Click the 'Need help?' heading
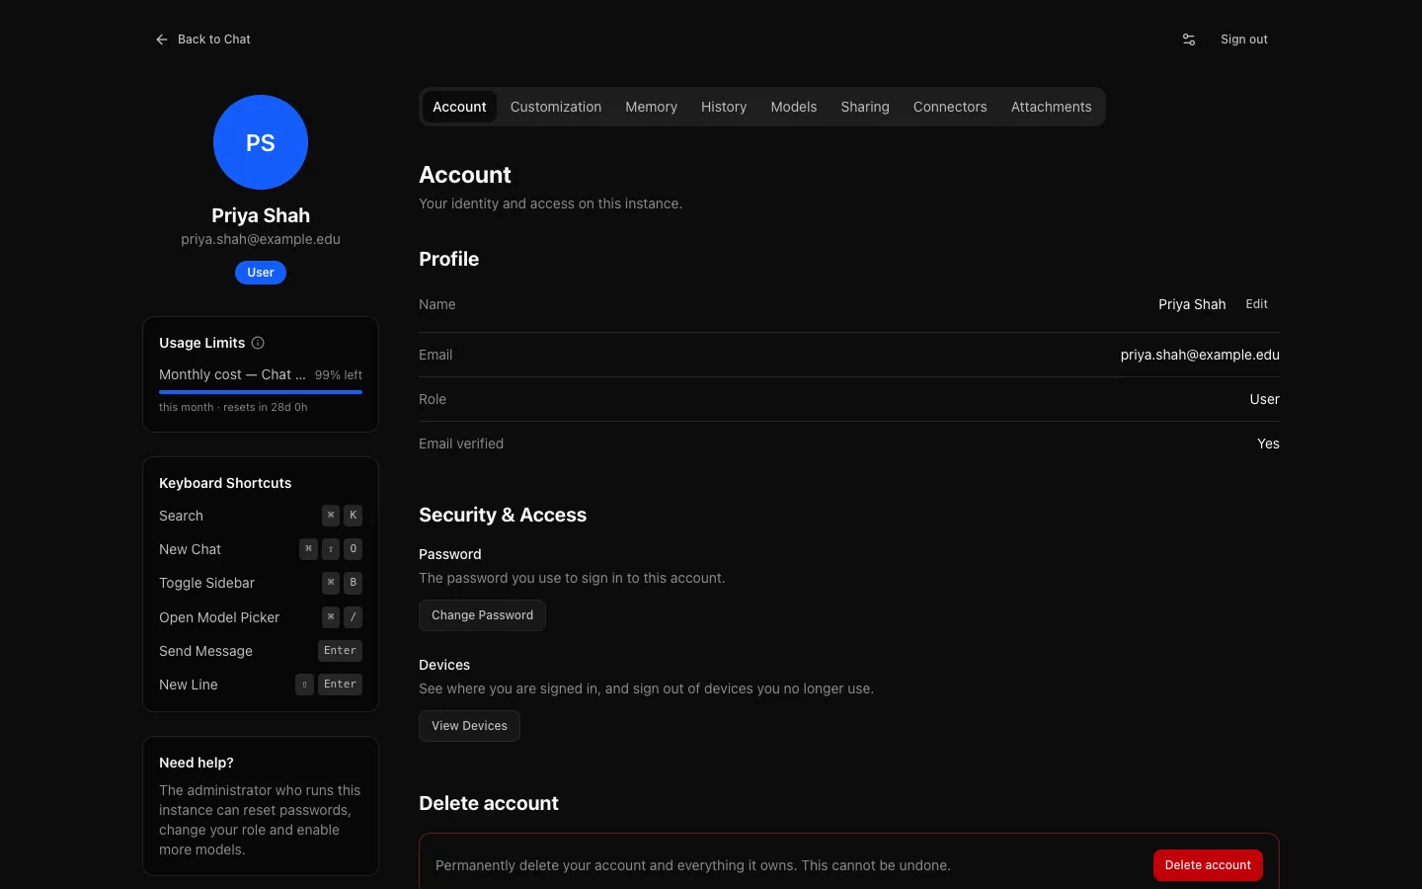1422x889 pixels. click(x=197, y=763)
